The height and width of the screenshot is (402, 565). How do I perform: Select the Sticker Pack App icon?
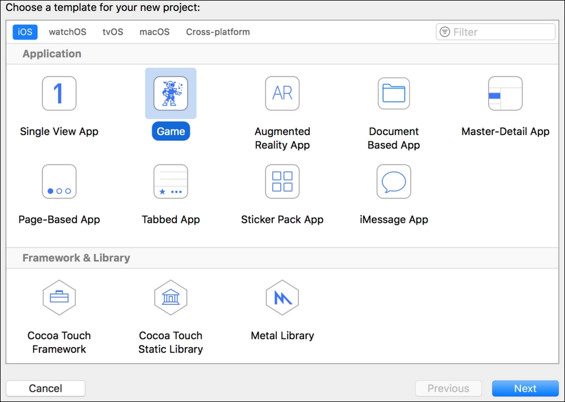(282, 181)
